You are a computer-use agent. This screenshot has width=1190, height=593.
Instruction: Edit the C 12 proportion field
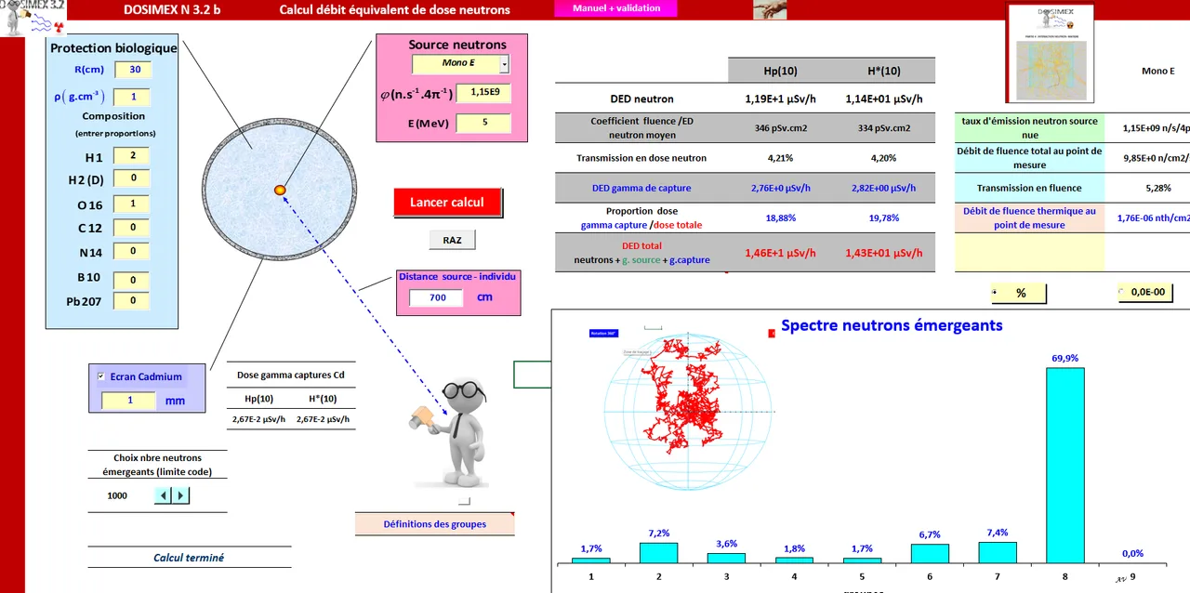133,227
